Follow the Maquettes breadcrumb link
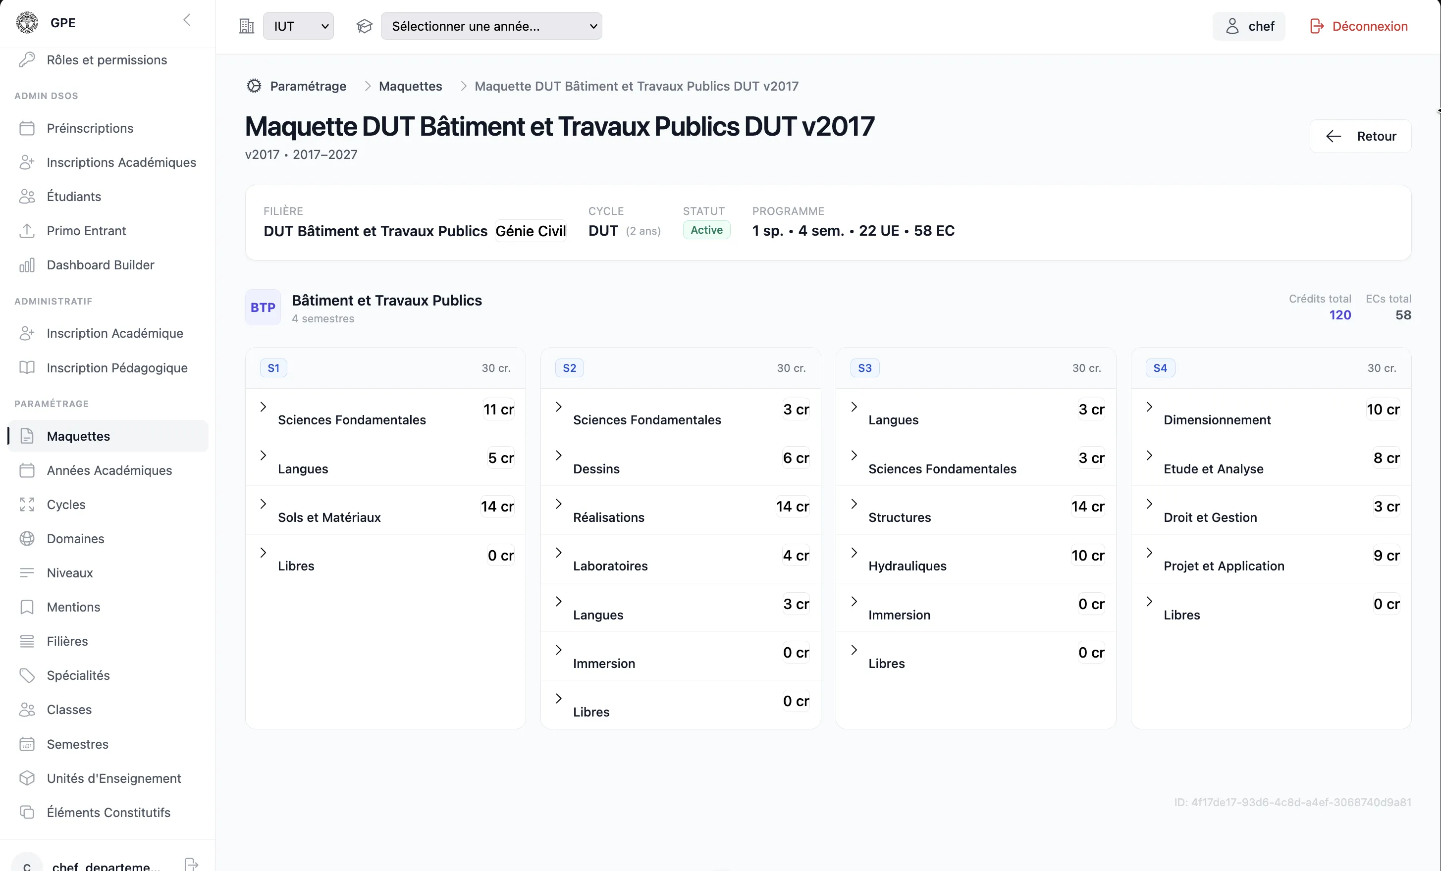1441x871 pixels. pos(411,86)
